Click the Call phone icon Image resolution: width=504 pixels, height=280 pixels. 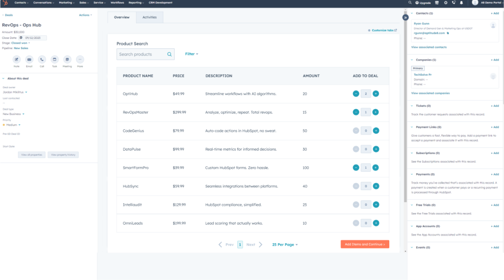(42, 59)
